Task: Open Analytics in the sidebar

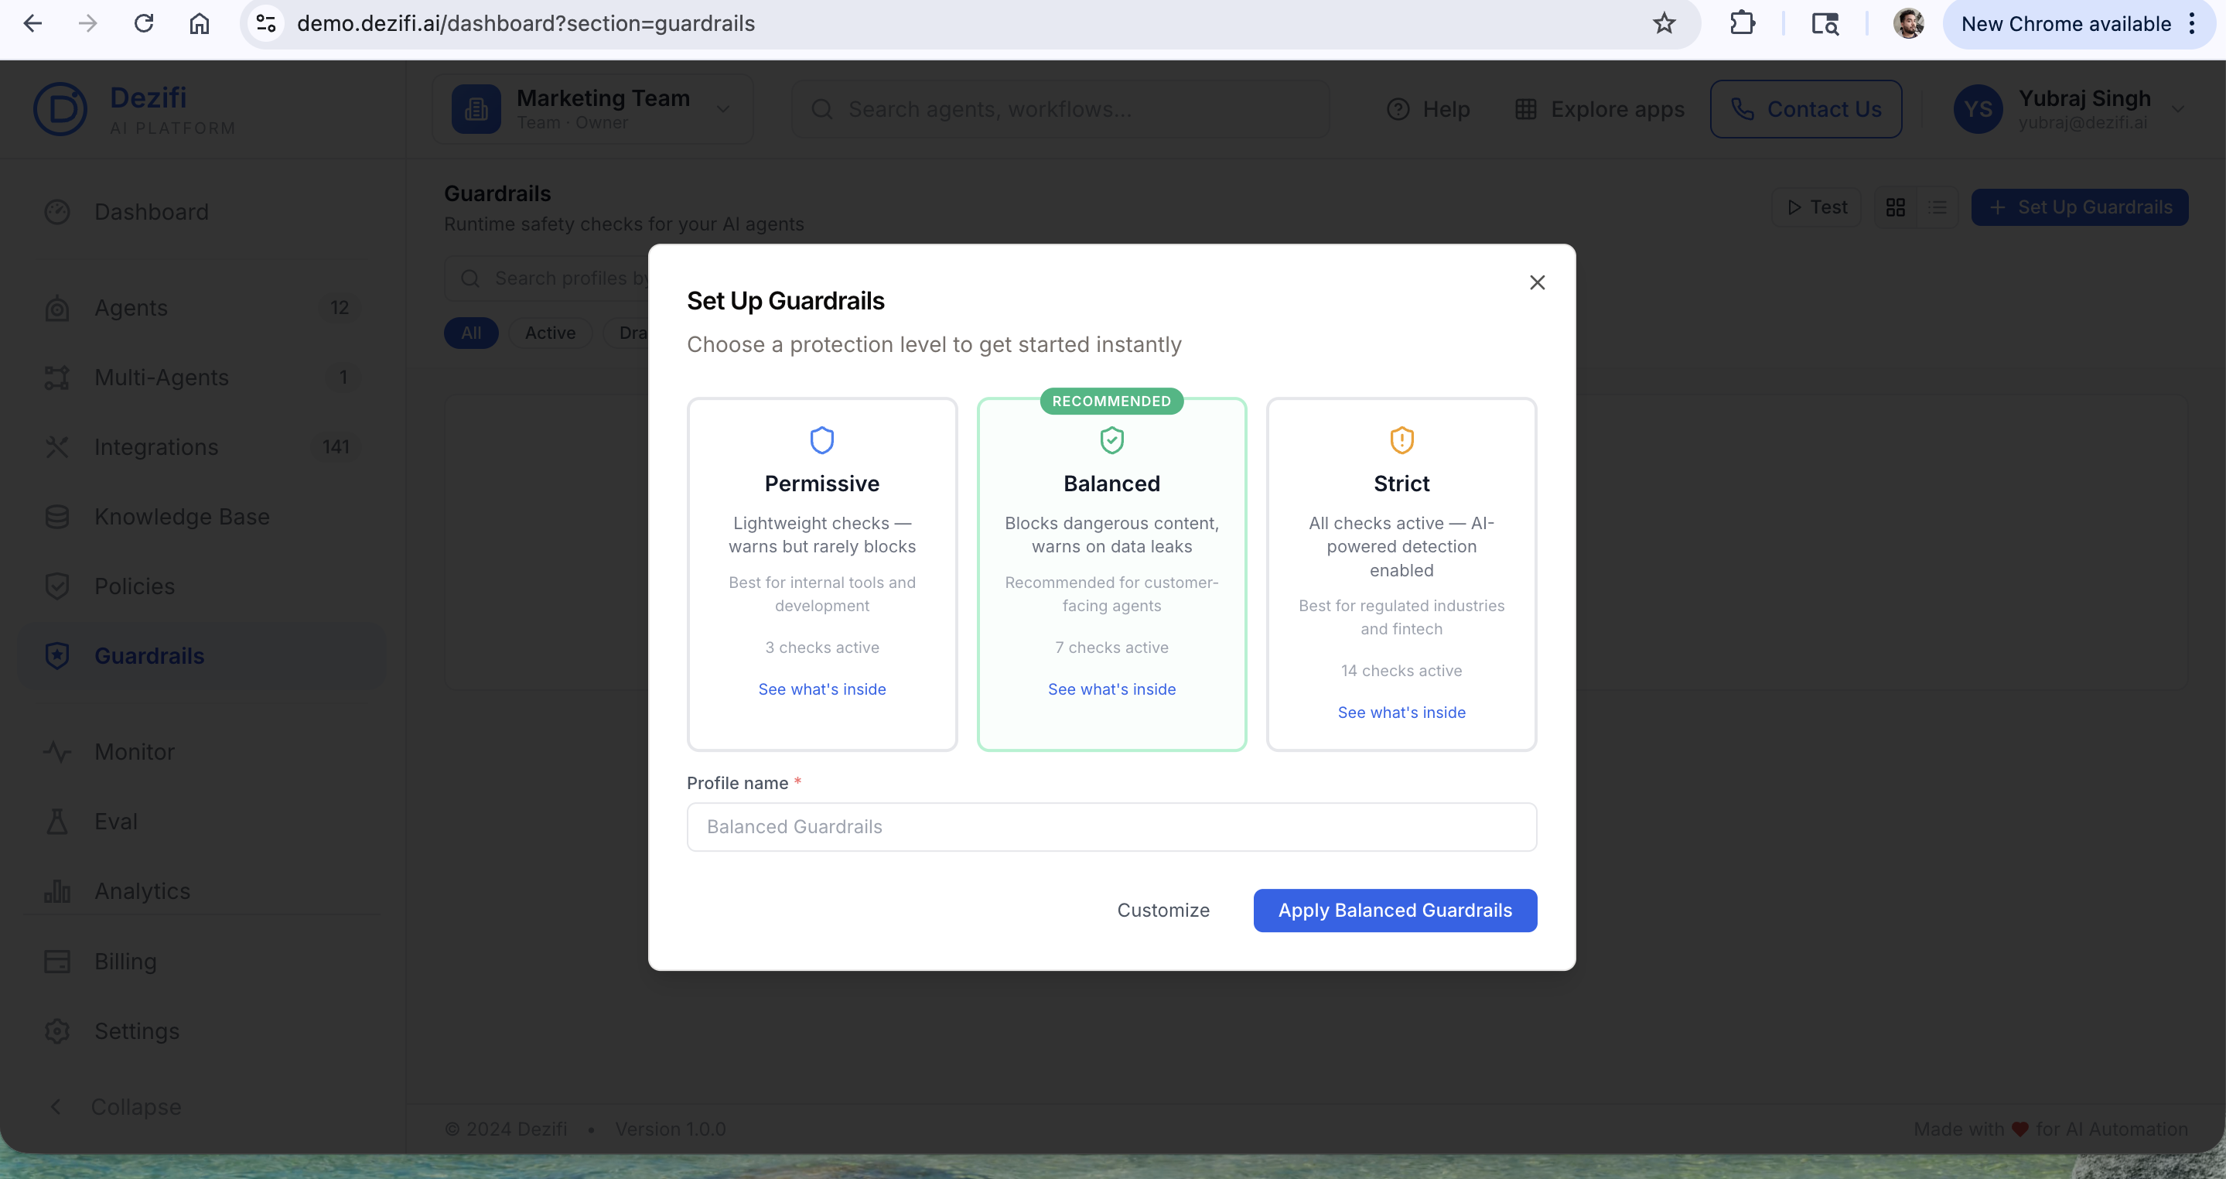Action: coord(200,891)
